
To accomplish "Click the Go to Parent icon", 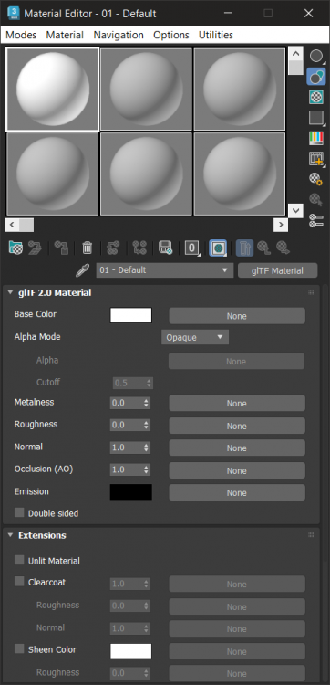I will click(263, 248).
